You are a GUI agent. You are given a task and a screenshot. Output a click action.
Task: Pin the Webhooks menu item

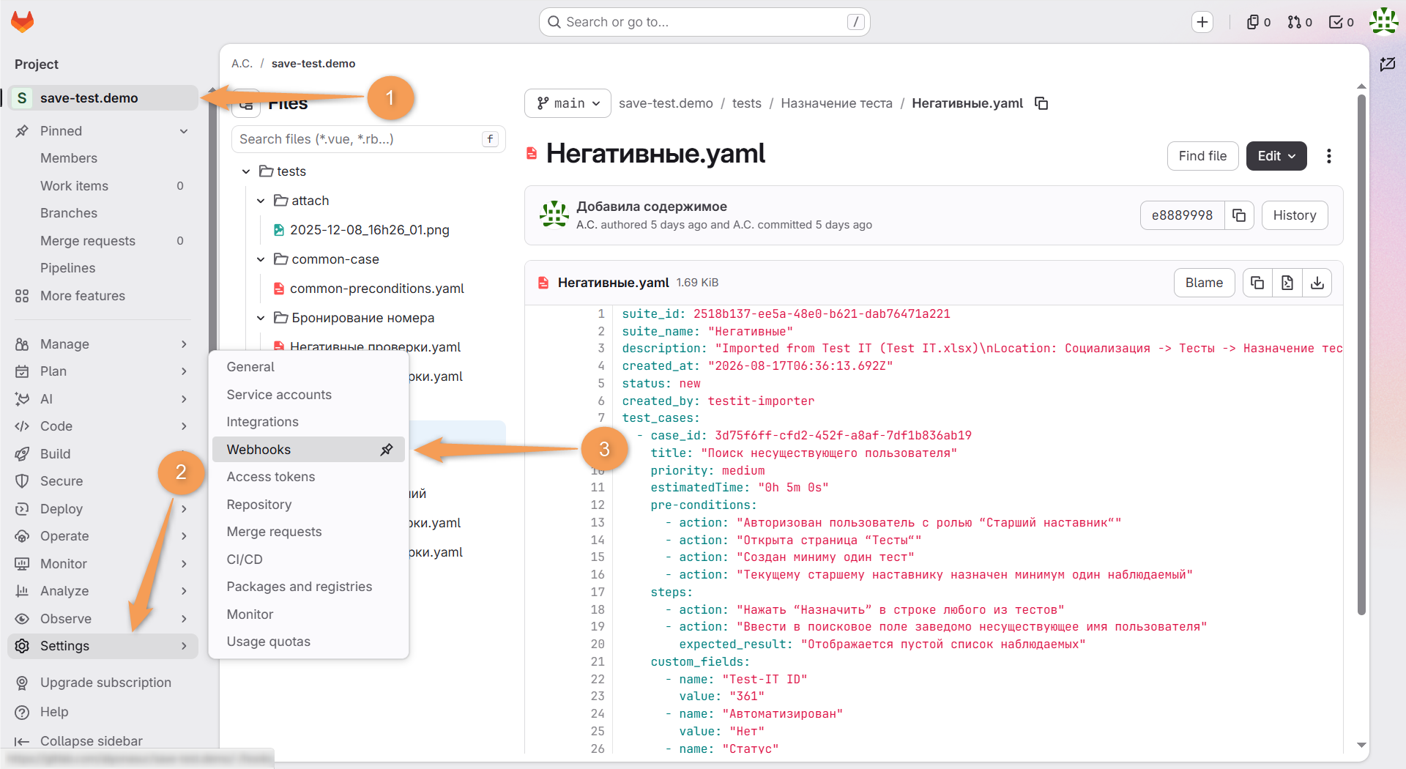tap(387, 450)
